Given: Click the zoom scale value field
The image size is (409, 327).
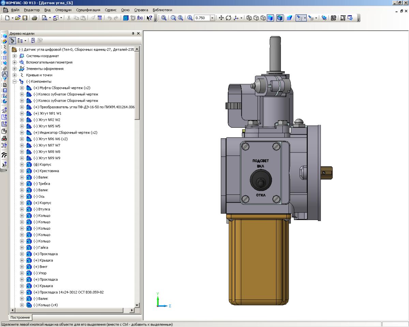Looking at the screenshot, I should [x=201, y=18].
